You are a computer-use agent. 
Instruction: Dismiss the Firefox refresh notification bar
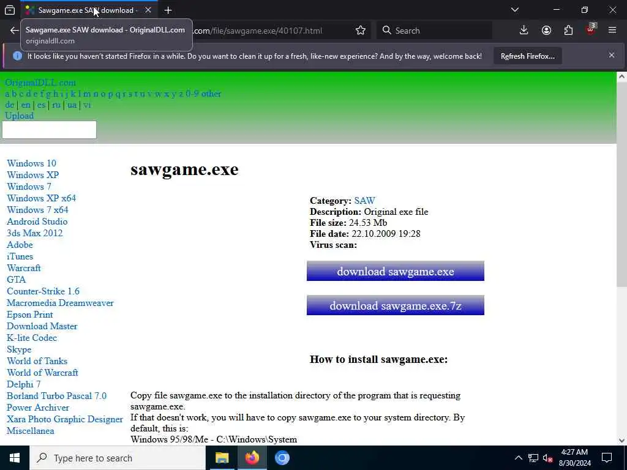[x=612, y=55]
